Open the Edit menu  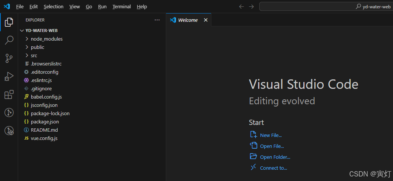click(34, 7)
